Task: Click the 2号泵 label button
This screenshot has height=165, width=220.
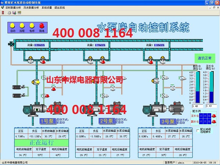Action: (107, 121)
